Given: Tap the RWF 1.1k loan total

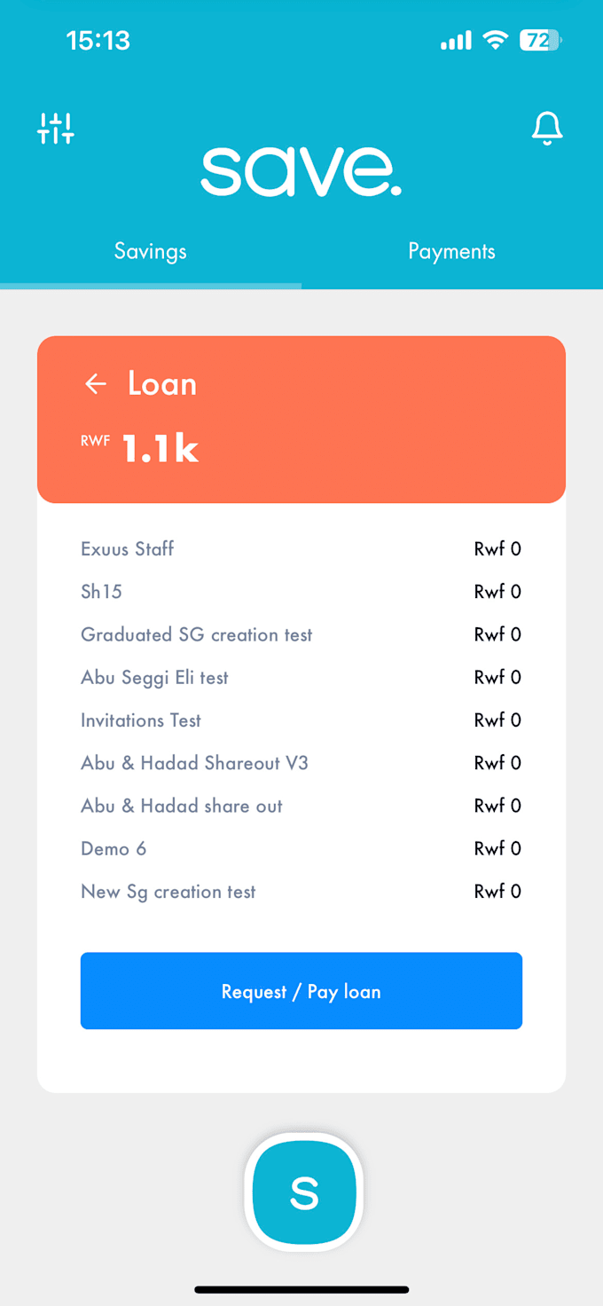Looking at the screenshot, I should coord(140,448).
